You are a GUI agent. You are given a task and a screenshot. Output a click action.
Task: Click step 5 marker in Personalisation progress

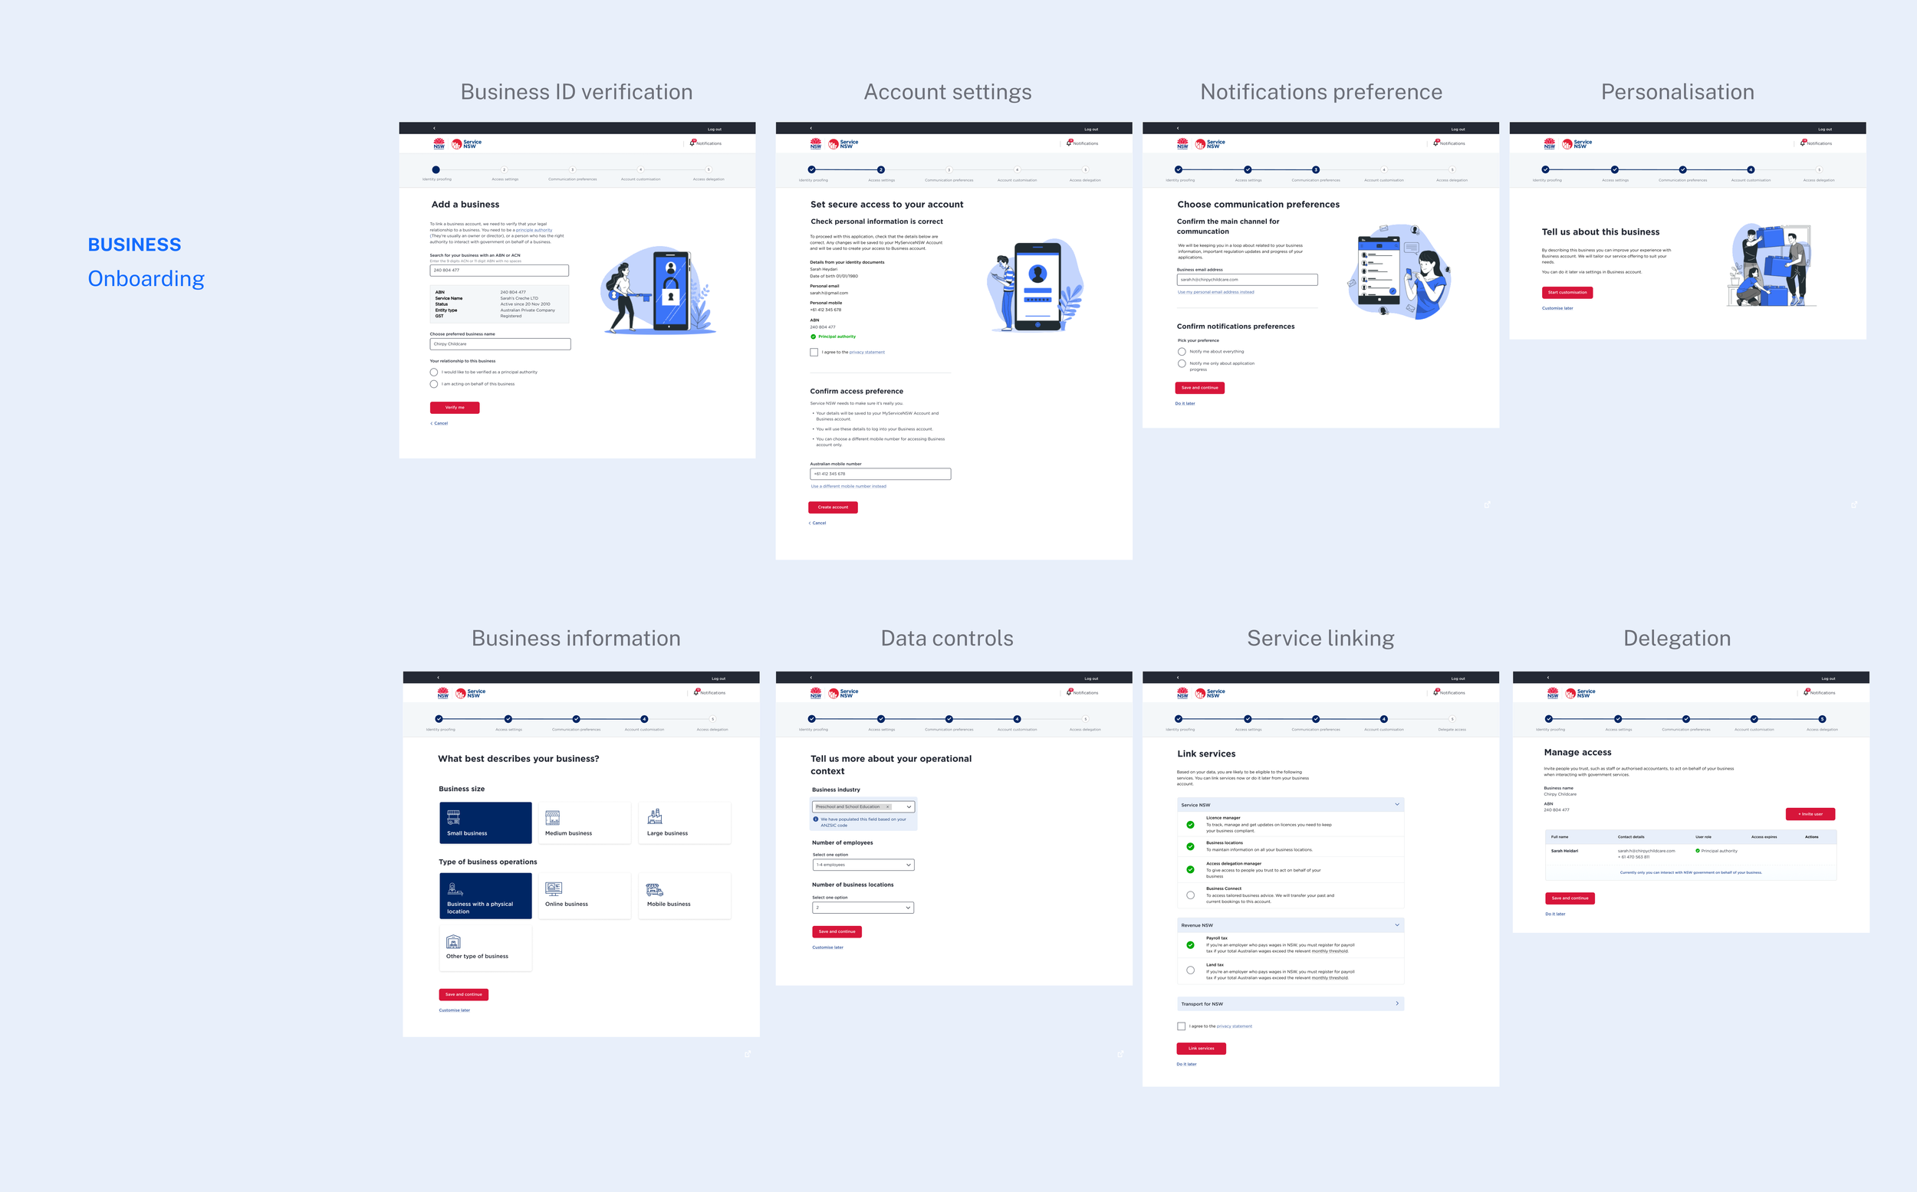point(1818,169)
